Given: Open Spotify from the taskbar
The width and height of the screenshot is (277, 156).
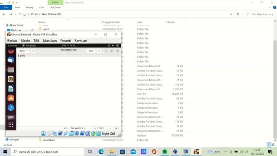Looking at the screenshot, I should [x=164, y=152].
